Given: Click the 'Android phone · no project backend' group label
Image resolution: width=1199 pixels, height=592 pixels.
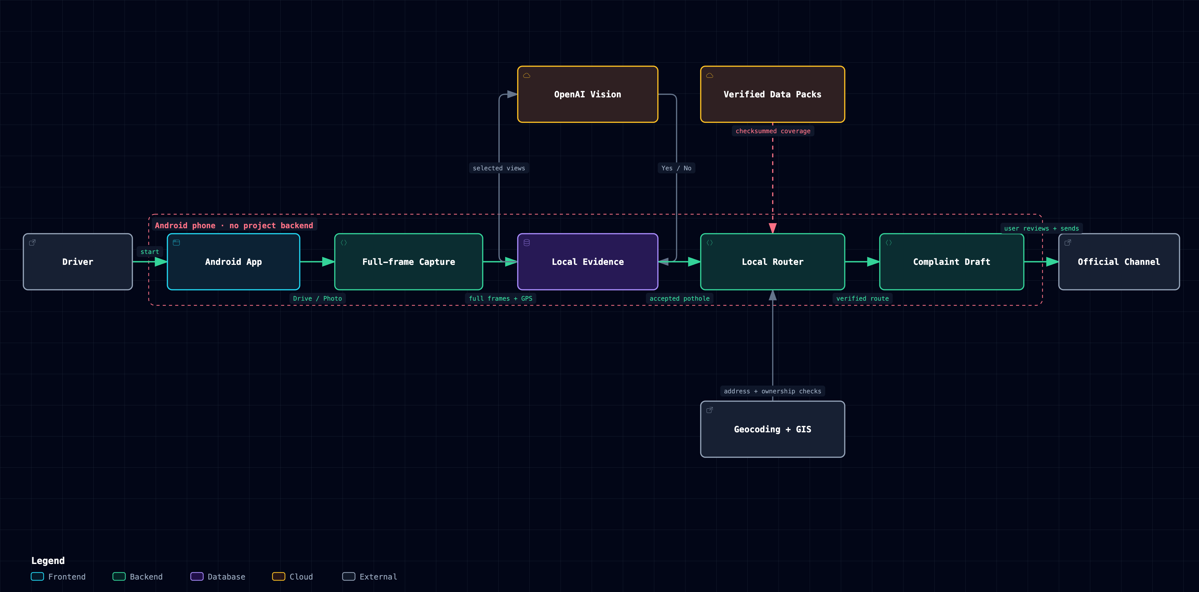Looking at the screenshot, I should click(234, 225).
